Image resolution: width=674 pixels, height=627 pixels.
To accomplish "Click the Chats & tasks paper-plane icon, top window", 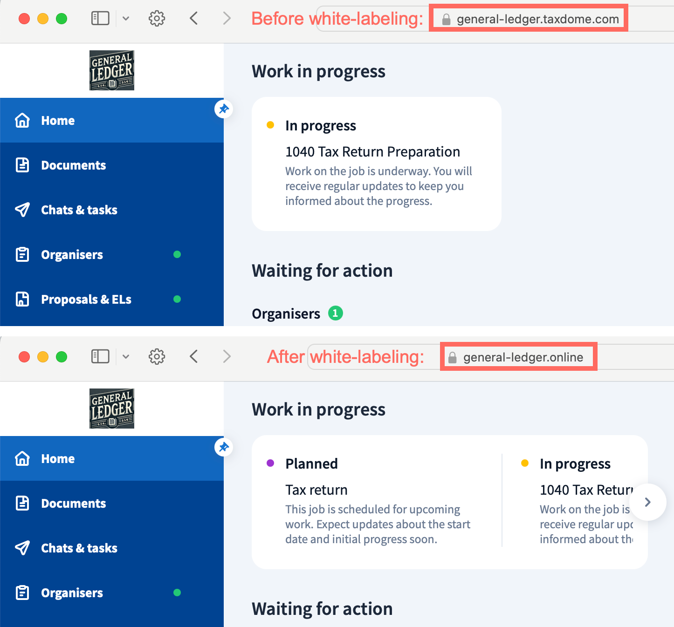I will [22, 210].
